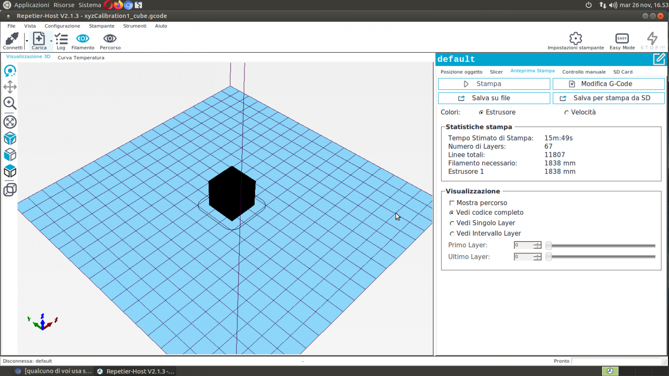Switch to Visualizzazione 3D tab
669x376 pixels.
28,57
